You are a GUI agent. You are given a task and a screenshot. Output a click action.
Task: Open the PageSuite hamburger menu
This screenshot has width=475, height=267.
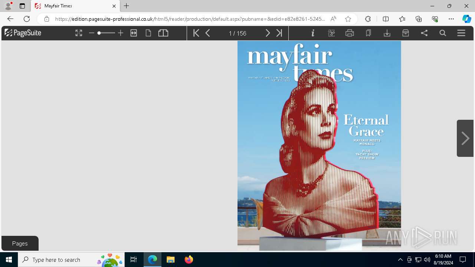click(461, 33)
